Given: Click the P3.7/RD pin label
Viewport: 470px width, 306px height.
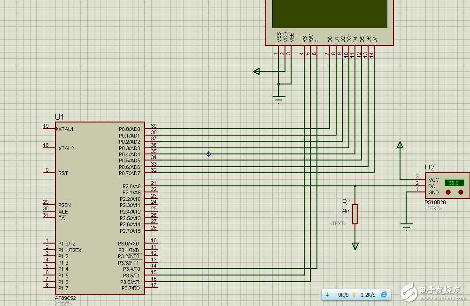Looking at the screenshot, I should (131, 288).
